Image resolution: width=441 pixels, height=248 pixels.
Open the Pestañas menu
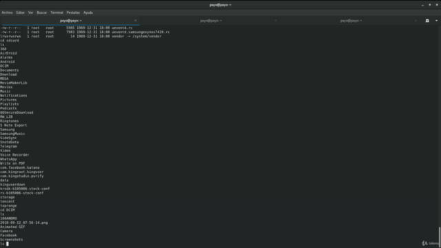click(x=73, y=12)
